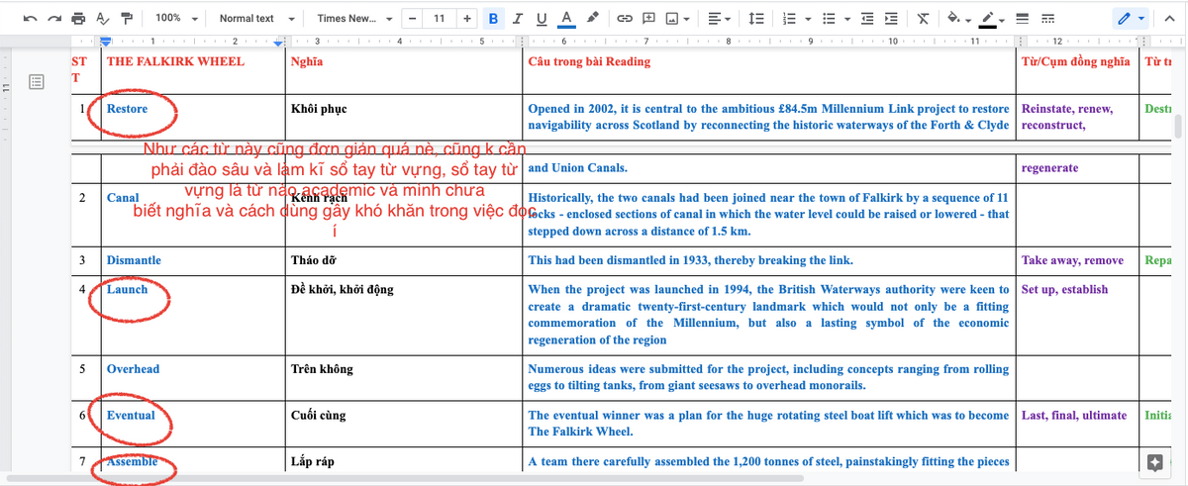Image resolution: width=1188 pixels, height=486 pixels.
Task: Click the word Restore in the table
Action: [x=127, y=109]
